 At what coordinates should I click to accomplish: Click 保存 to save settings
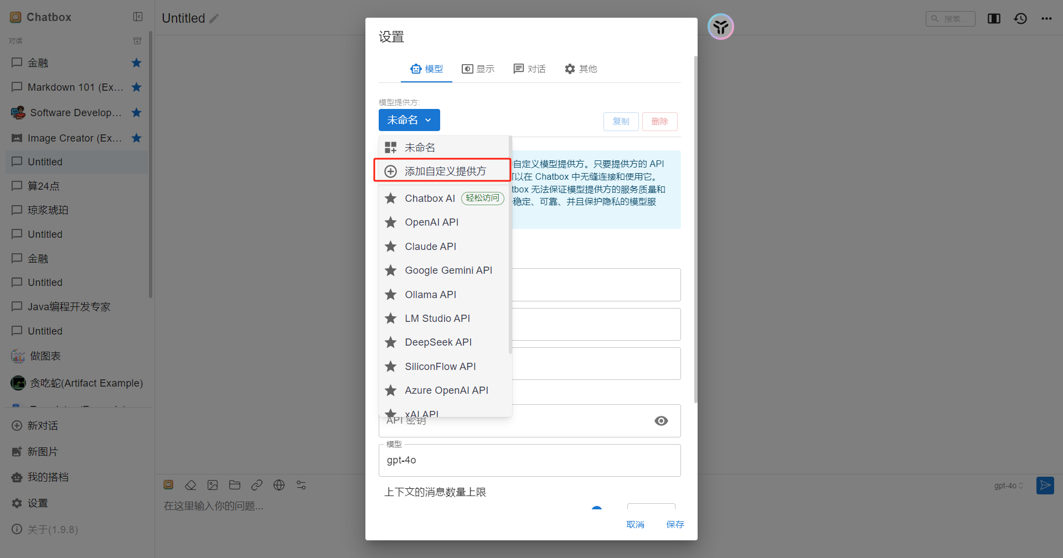coord(675,524)
